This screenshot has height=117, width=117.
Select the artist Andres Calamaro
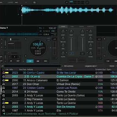[x=37, y=80]
